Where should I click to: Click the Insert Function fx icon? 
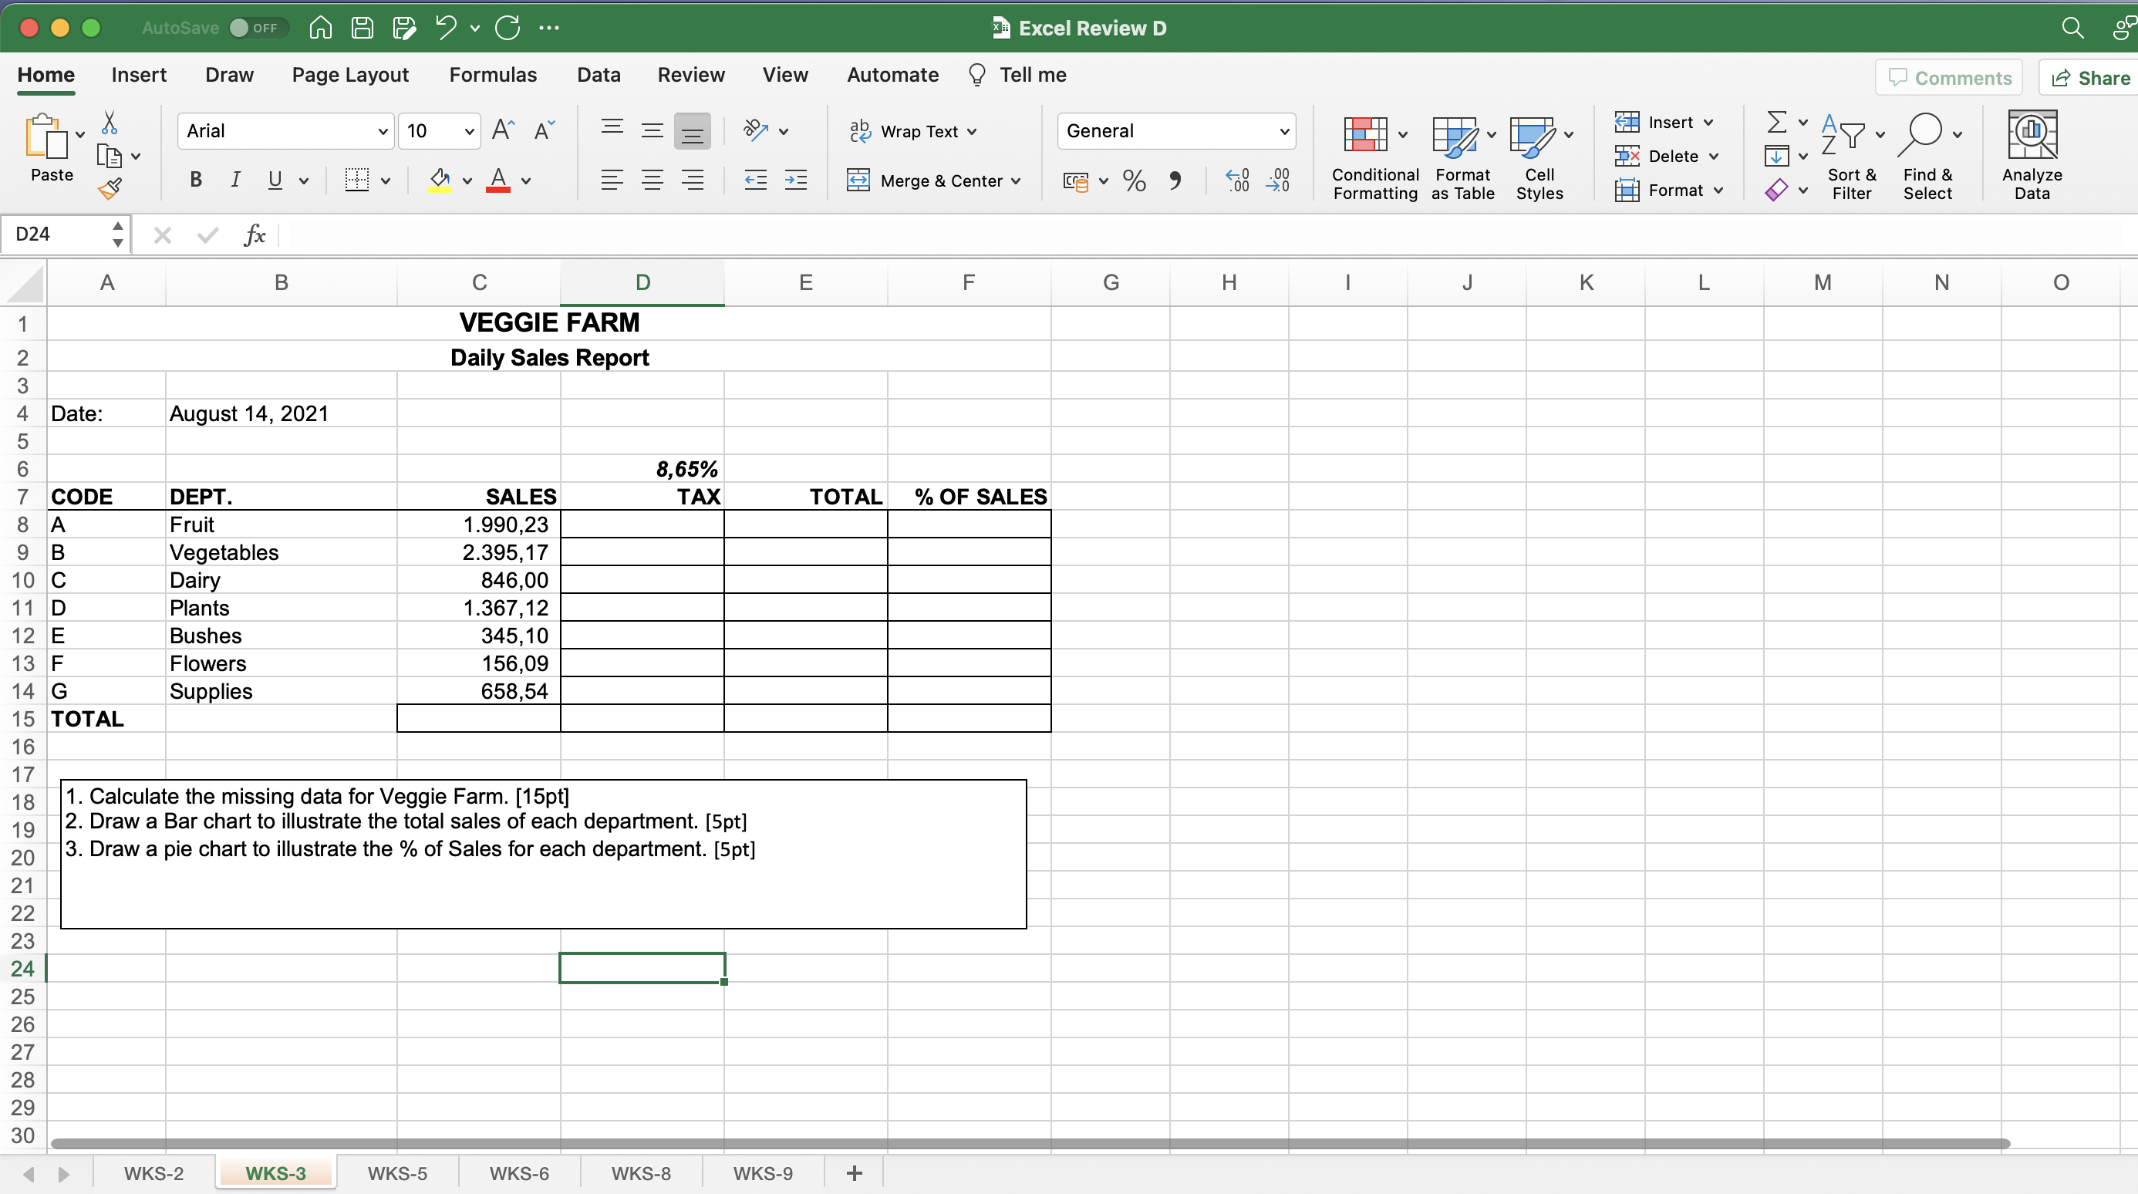tap(255, 234)
